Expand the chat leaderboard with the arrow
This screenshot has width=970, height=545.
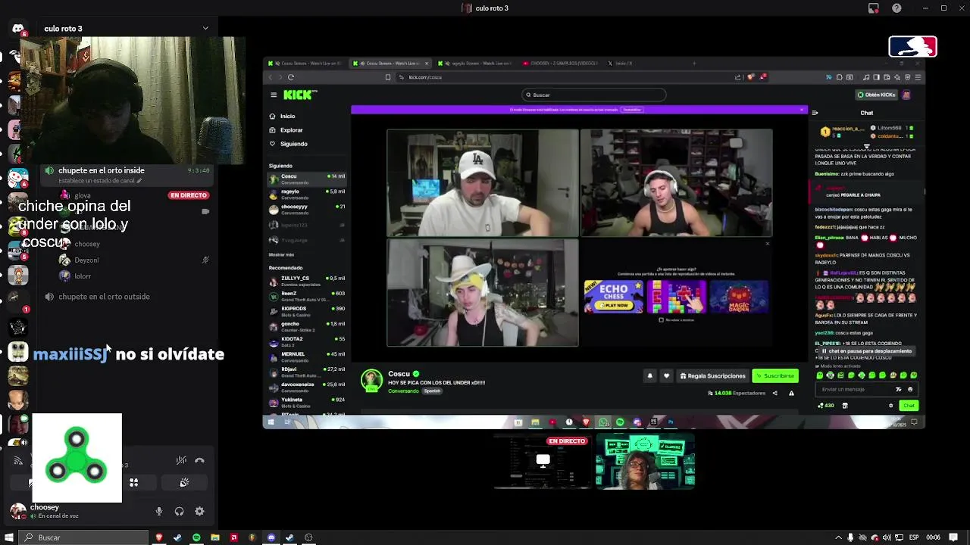point(867,146)
